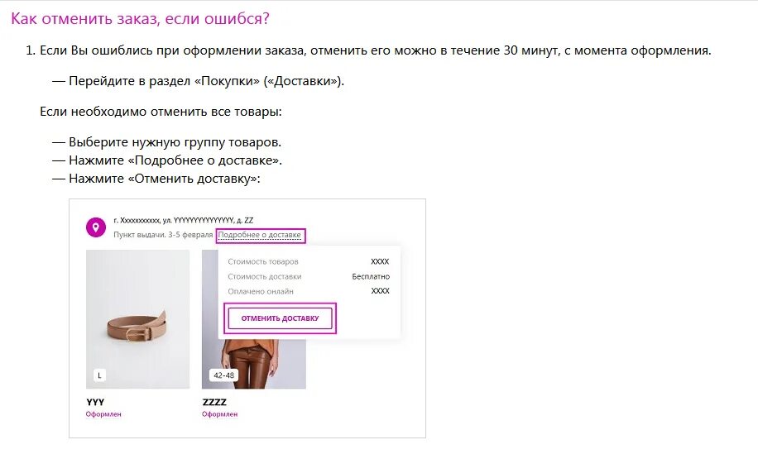This screenshot has height=454, width=758.
Task: Open the product titled ZZZZ
Action: pos(214,402)
